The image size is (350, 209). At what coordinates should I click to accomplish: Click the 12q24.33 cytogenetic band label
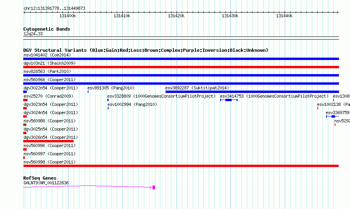point(33,34)
